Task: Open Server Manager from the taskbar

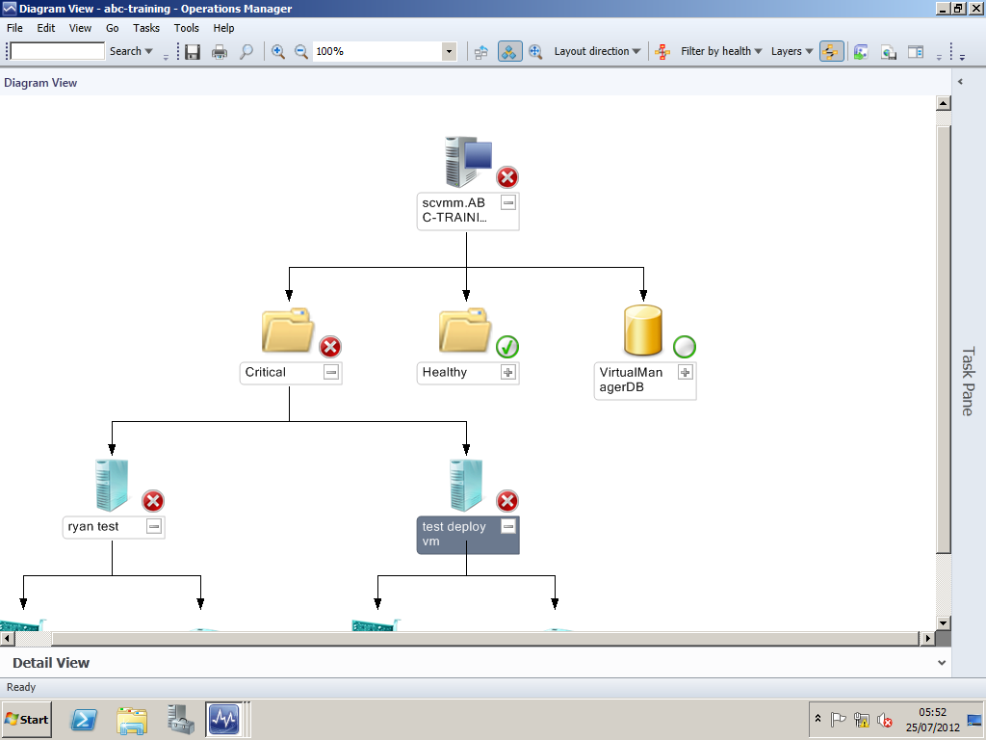Action: [x=180, y=719]
